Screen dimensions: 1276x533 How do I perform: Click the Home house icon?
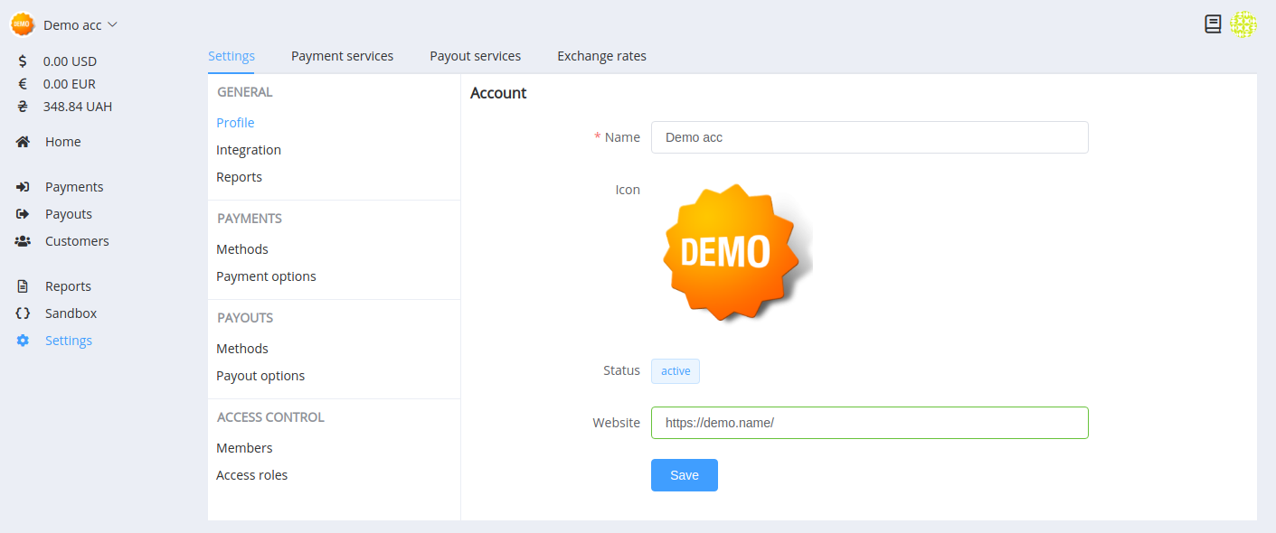click(x=23, y=142)
